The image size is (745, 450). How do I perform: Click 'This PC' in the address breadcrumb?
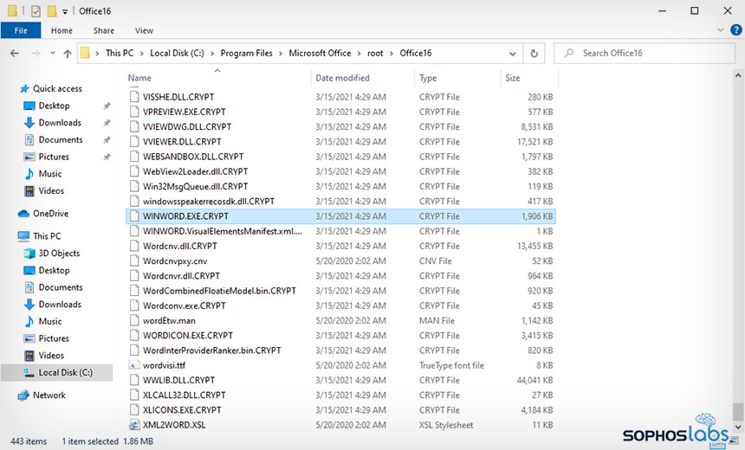[x=120, y=53]
